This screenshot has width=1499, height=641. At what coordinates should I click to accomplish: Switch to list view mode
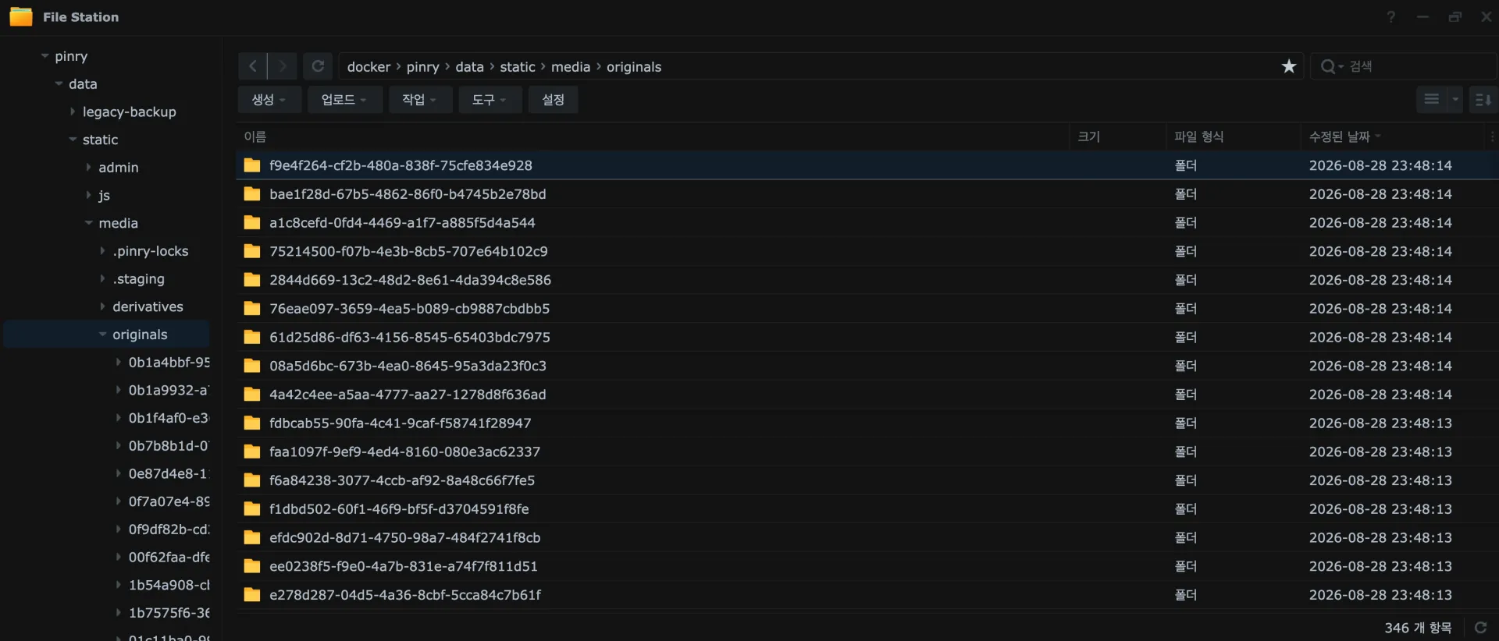[x=1431, y=99]
